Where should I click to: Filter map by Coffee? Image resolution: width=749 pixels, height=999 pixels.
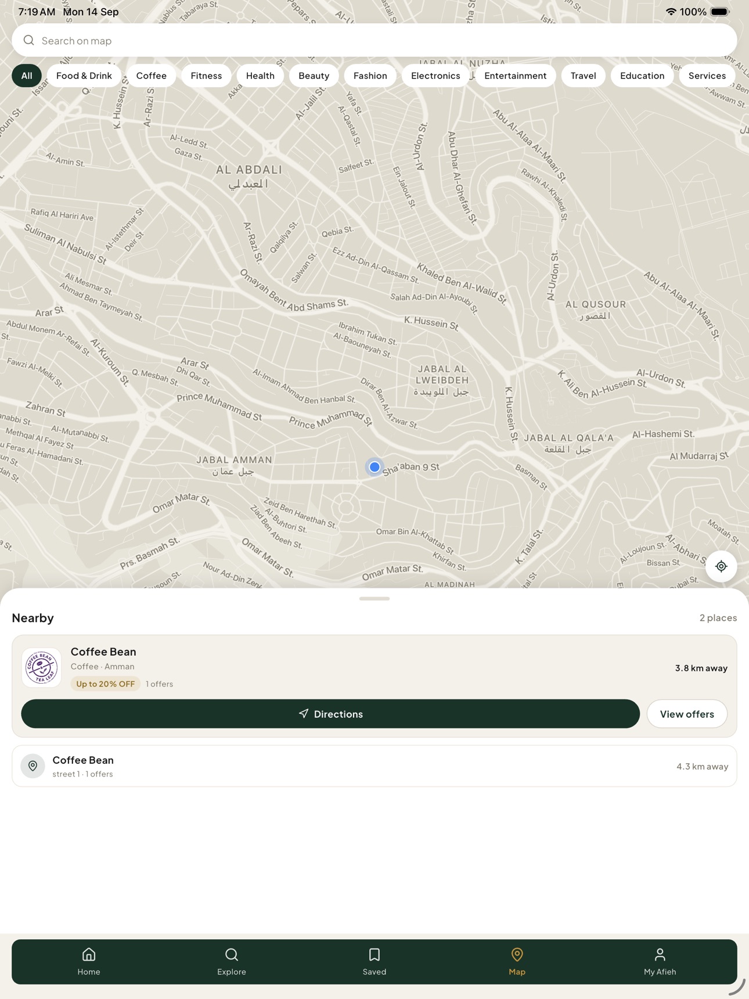point(152,76)
